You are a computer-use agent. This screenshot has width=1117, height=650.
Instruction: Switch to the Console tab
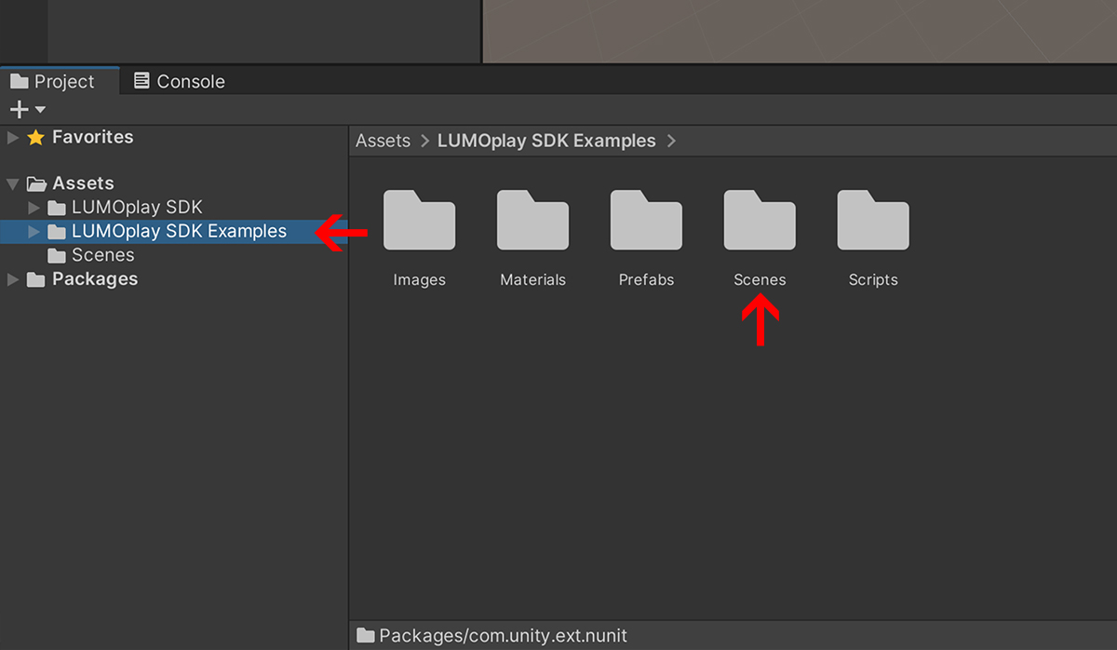180,81
